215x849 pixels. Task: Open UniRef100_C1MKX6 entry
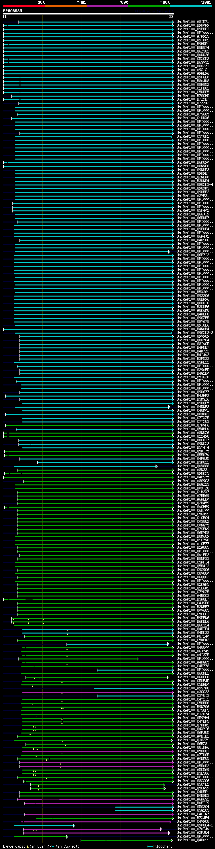[193, 118]
